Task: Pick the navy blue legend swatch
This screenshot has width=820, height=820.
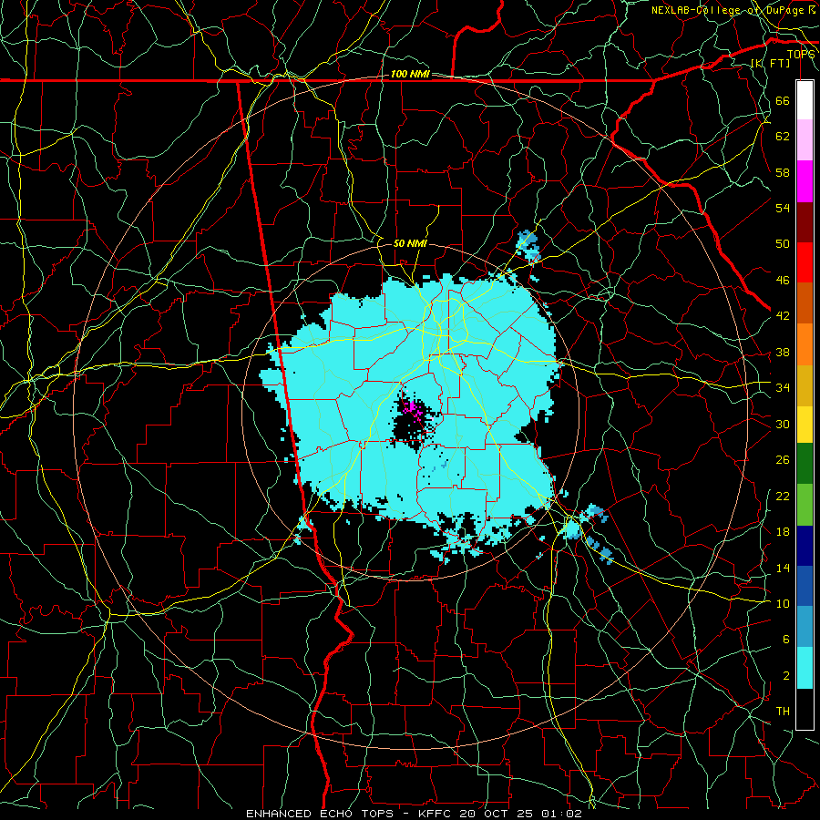Action: (805, 546)
